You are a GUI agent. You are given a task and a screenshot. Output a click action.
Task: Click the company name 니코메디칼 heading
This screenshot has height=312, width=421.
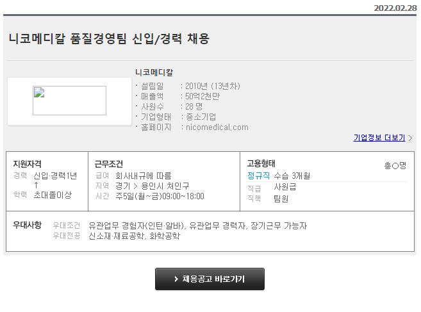click(x=154, y=72)
